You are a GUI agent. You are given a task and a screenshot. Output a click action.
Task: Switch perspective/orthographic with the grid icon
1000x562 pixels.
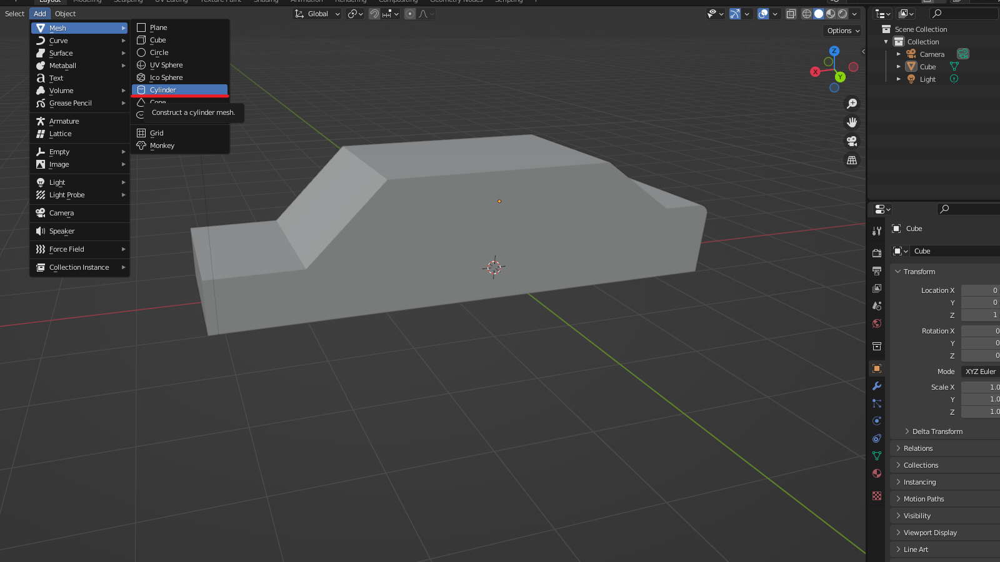(852, 160)
